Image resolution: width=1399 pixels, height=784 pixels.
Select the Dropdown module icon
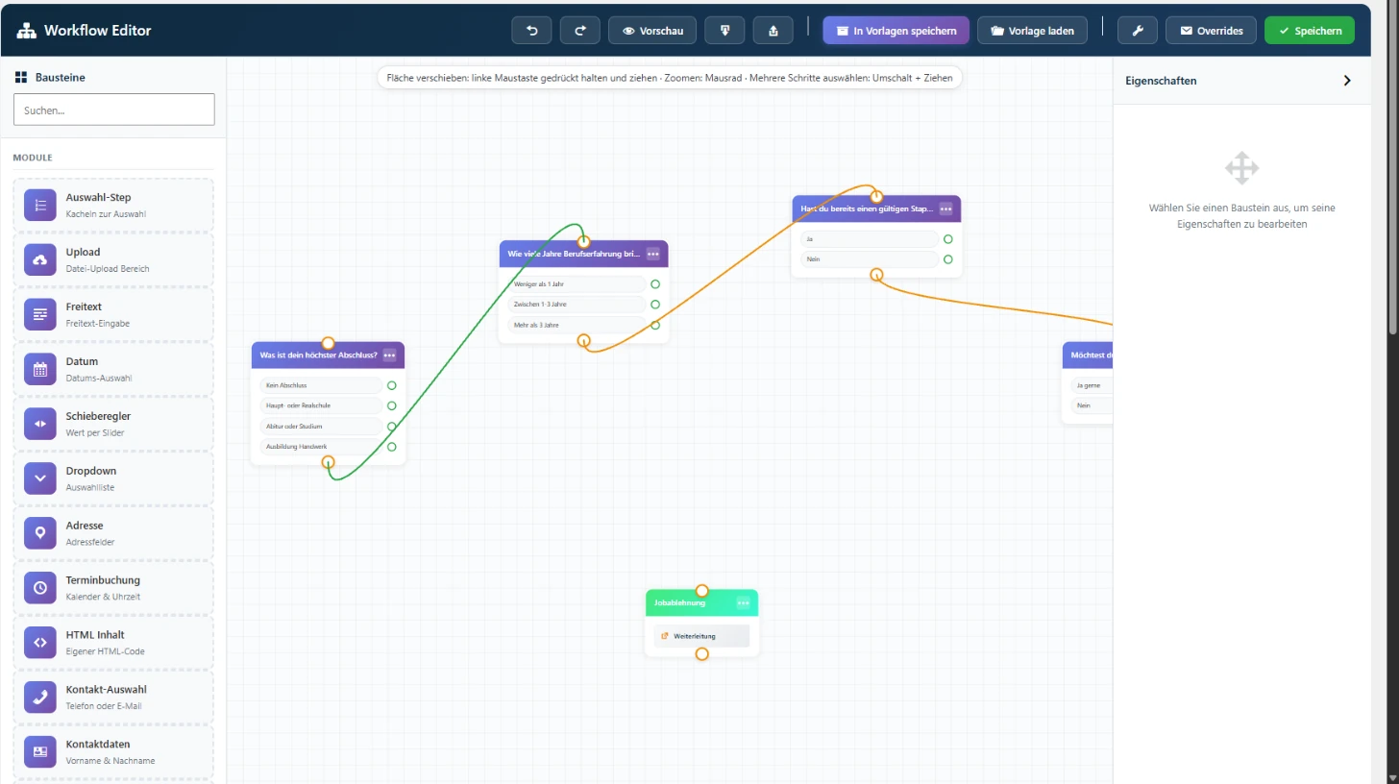40,478
